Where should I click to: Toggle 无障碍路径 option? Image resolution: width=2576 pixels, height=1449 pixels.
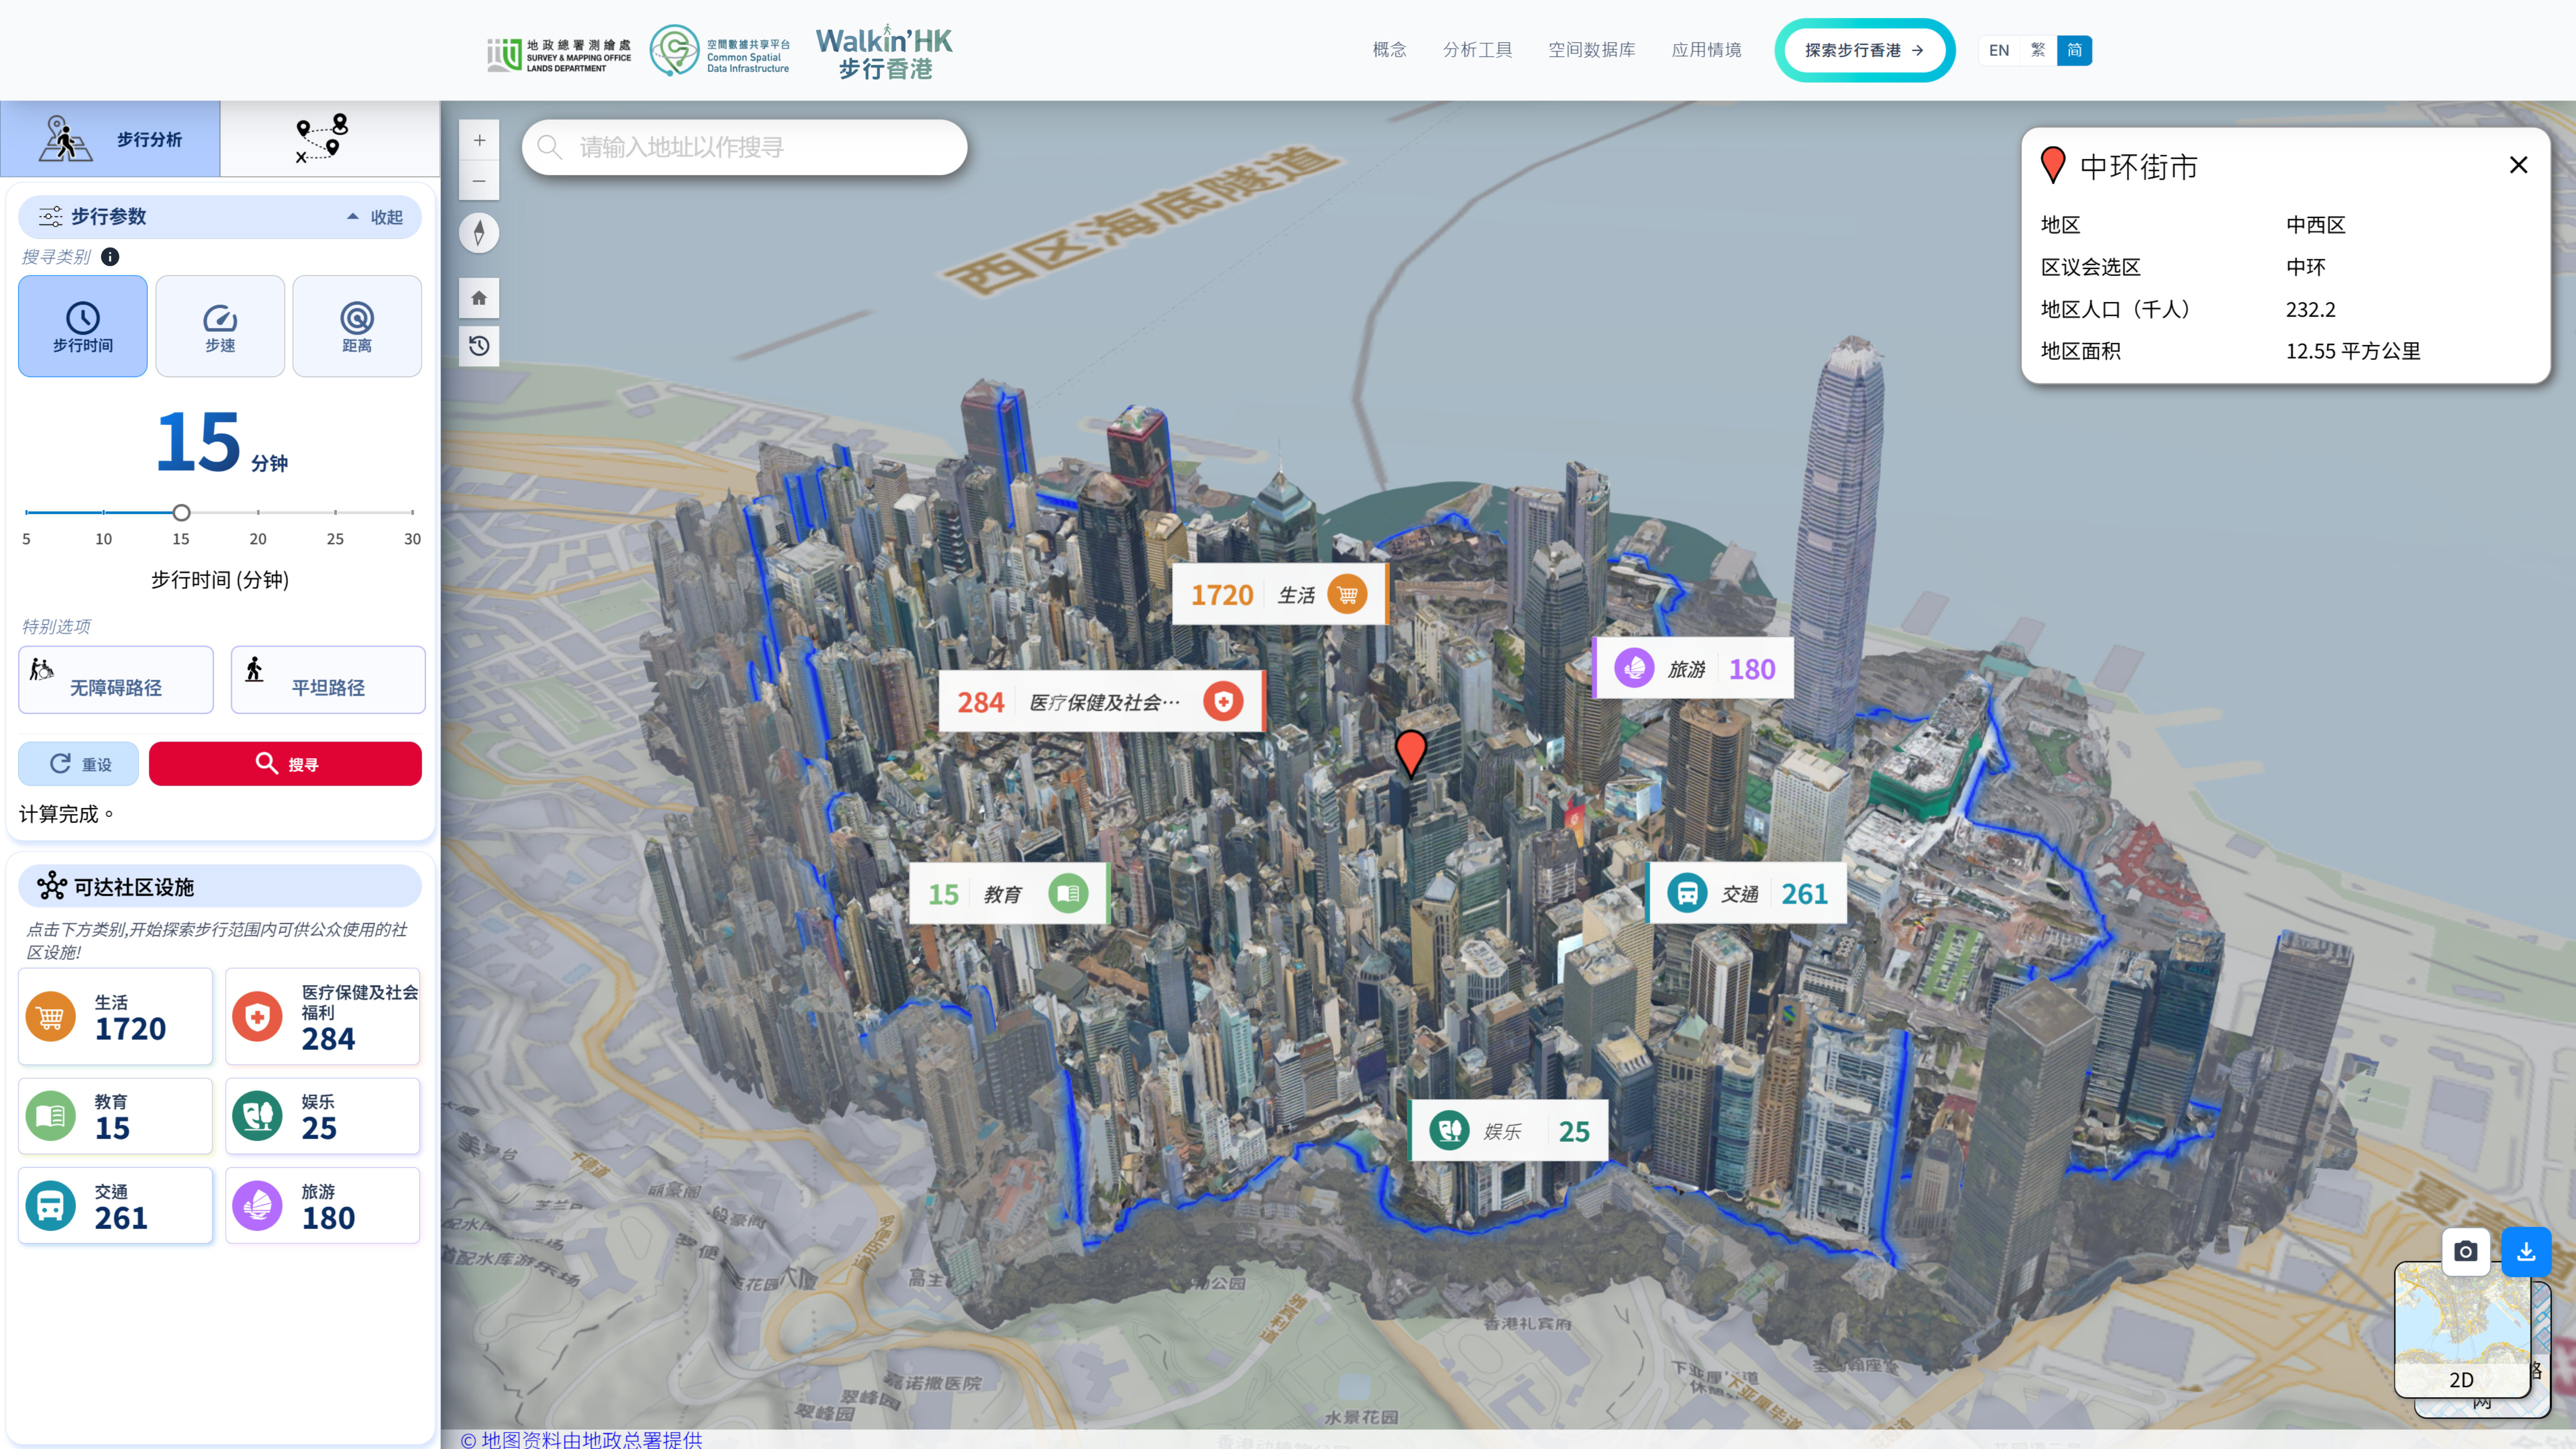tap(116, 679)
